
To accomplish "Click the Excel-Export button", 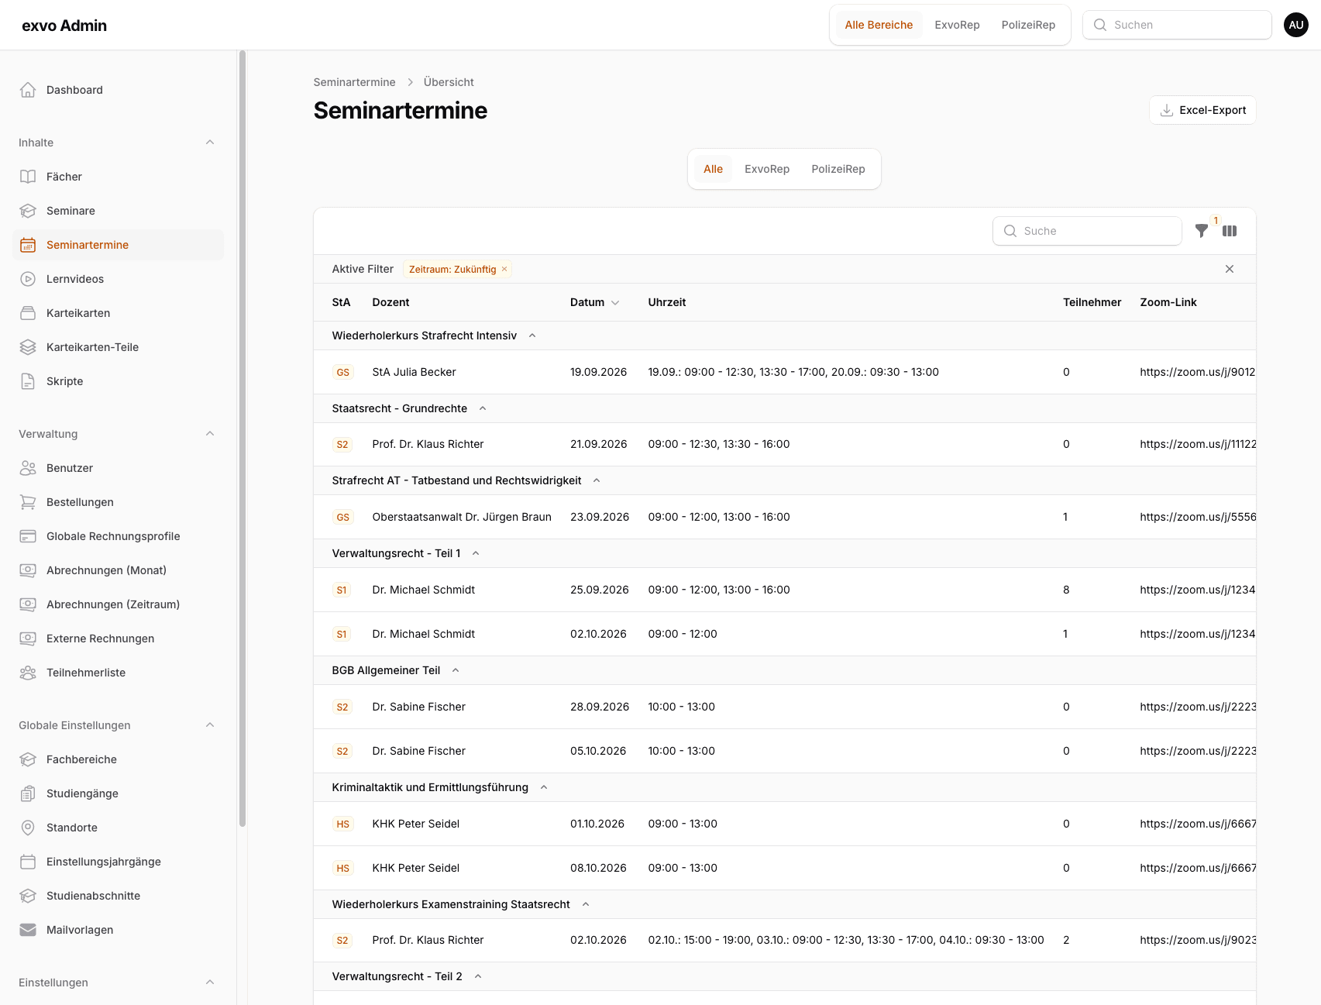I will (1202, 110).
